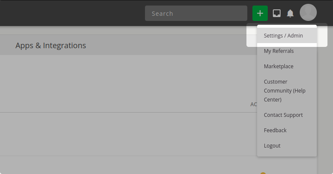Click the green plus quick-add button
This screenshot has height=174, width=333.
pos(260,13)
